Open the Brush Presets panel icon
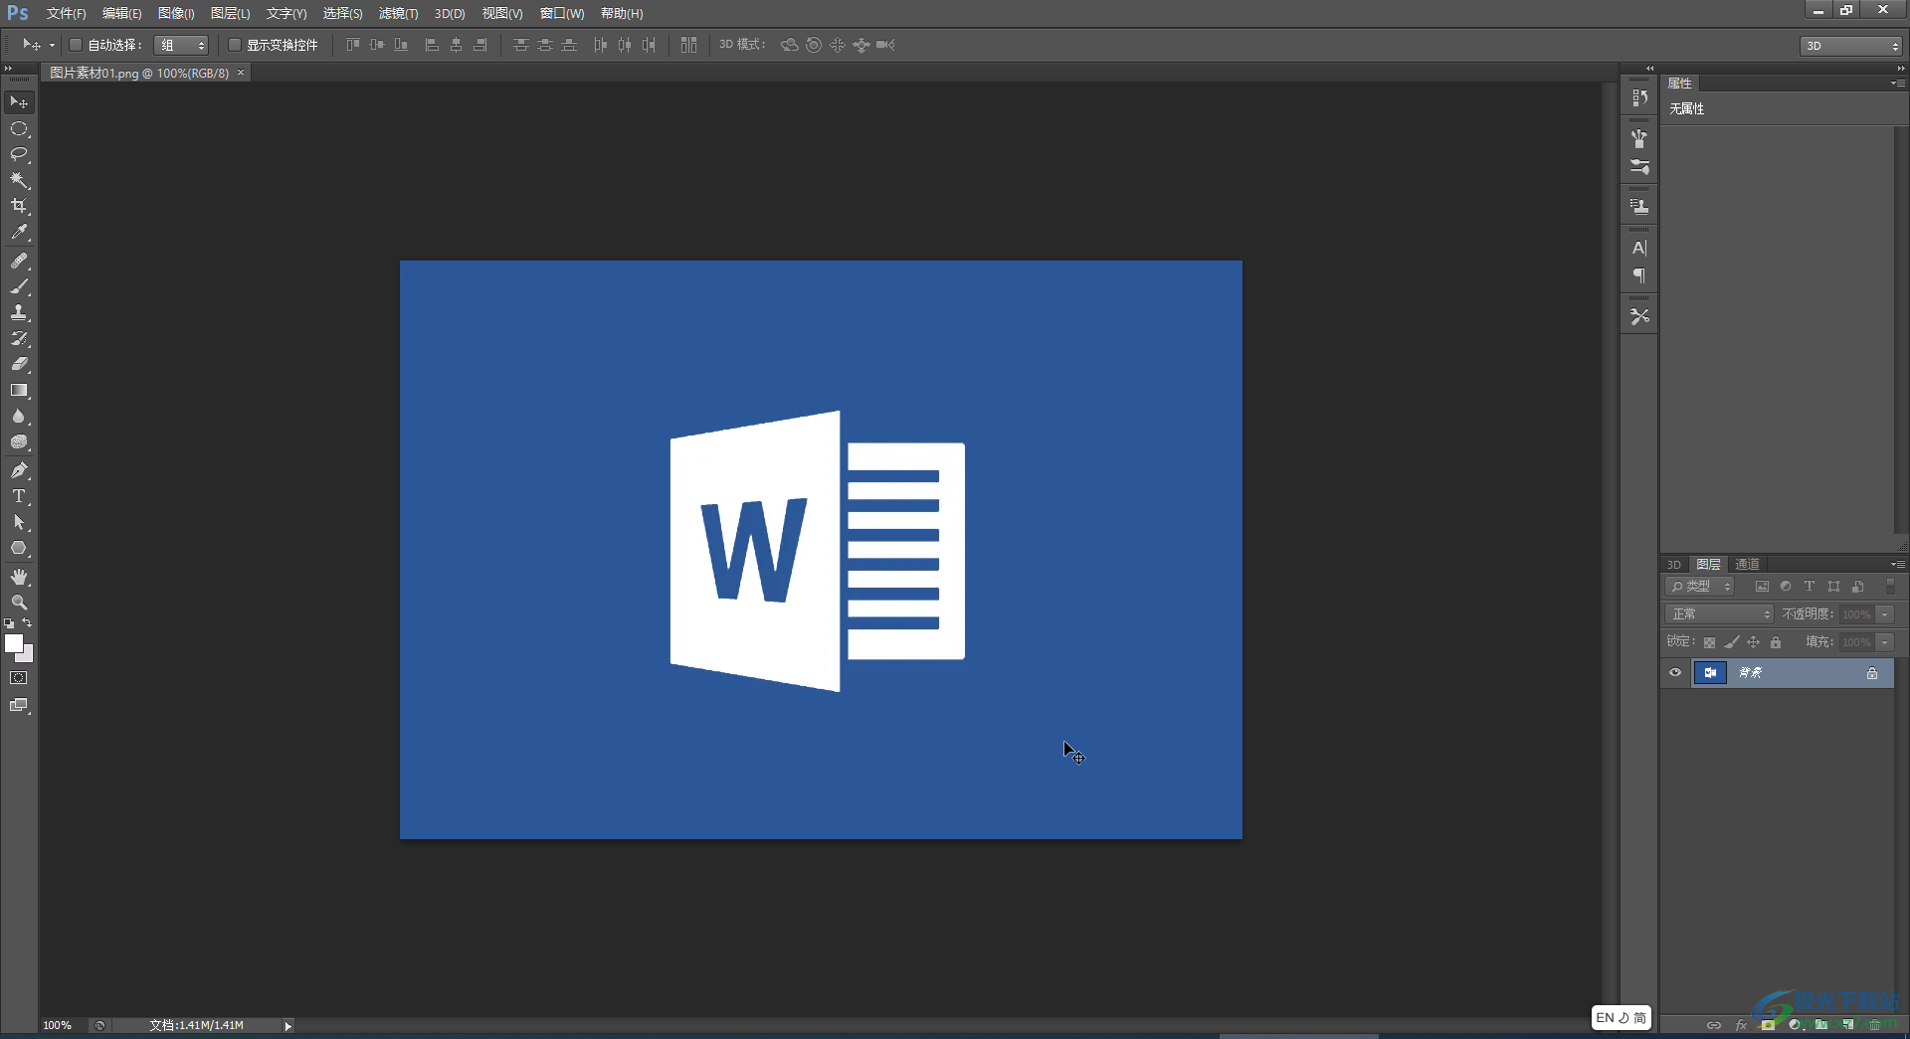Image resolution: width=1910 pixels, height=1039 pixels. pyautogui.click(x=1639, y=166)
